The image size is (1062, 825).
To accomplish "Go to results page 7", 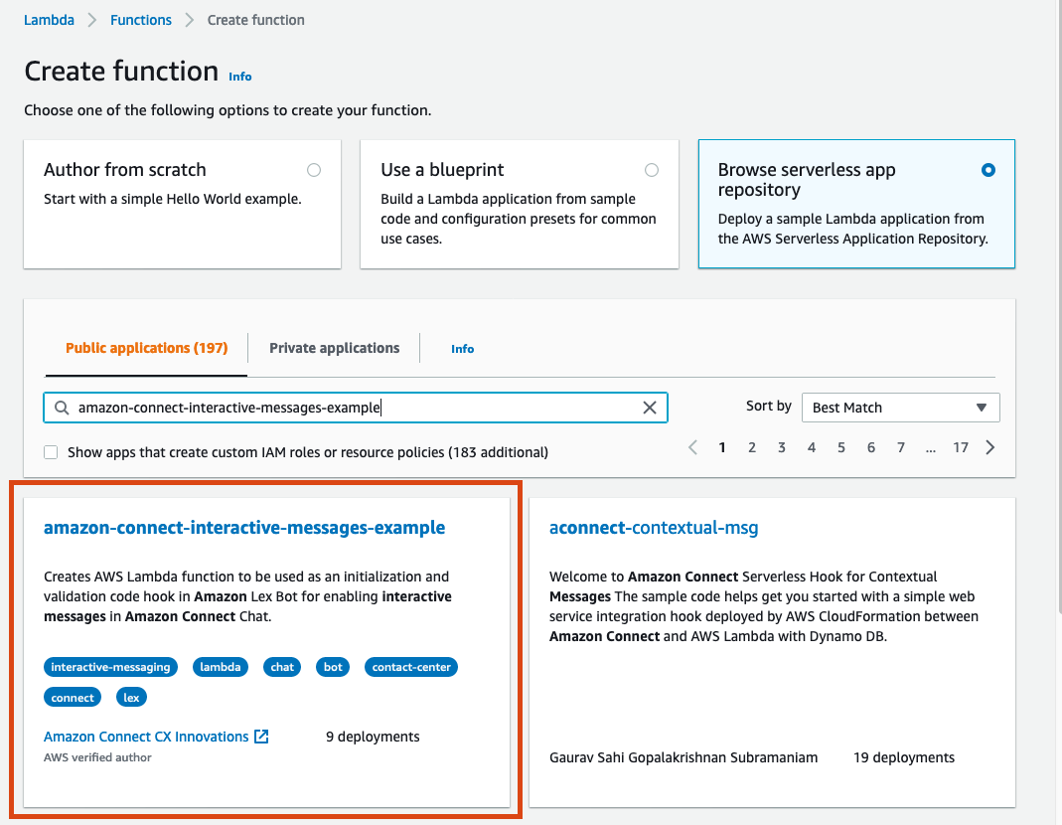I will (x=901, y=447).
